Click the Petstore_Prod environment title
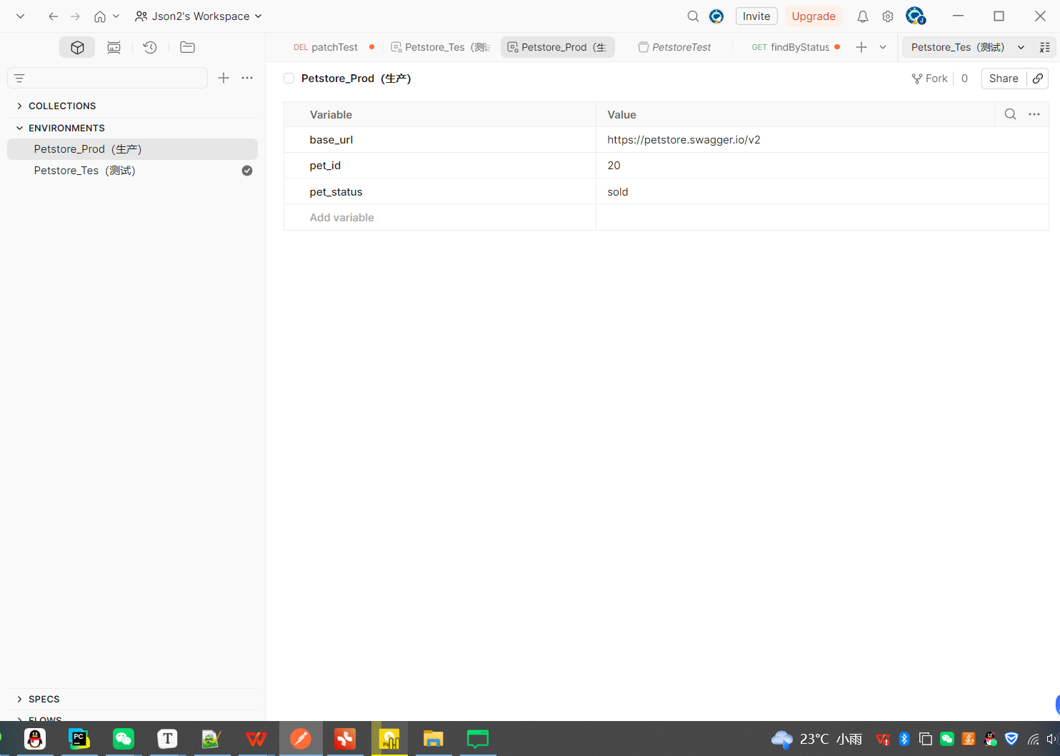The height and width of the screenshot is (756, 1060). click(x=356, y=79)
